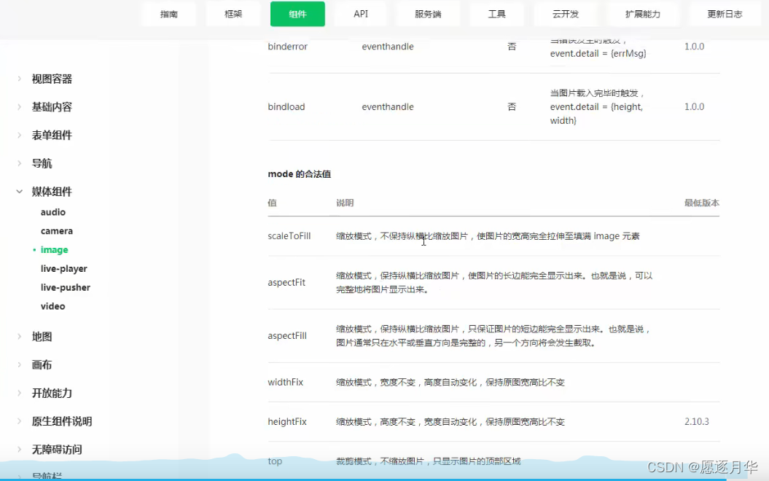Open the 云开发 tab
This screenshot has height=481, width=769.
[566, 13]
